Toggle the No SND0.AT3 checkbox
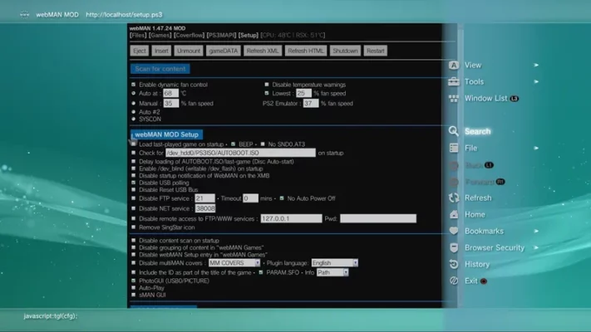 pos(263,144)
